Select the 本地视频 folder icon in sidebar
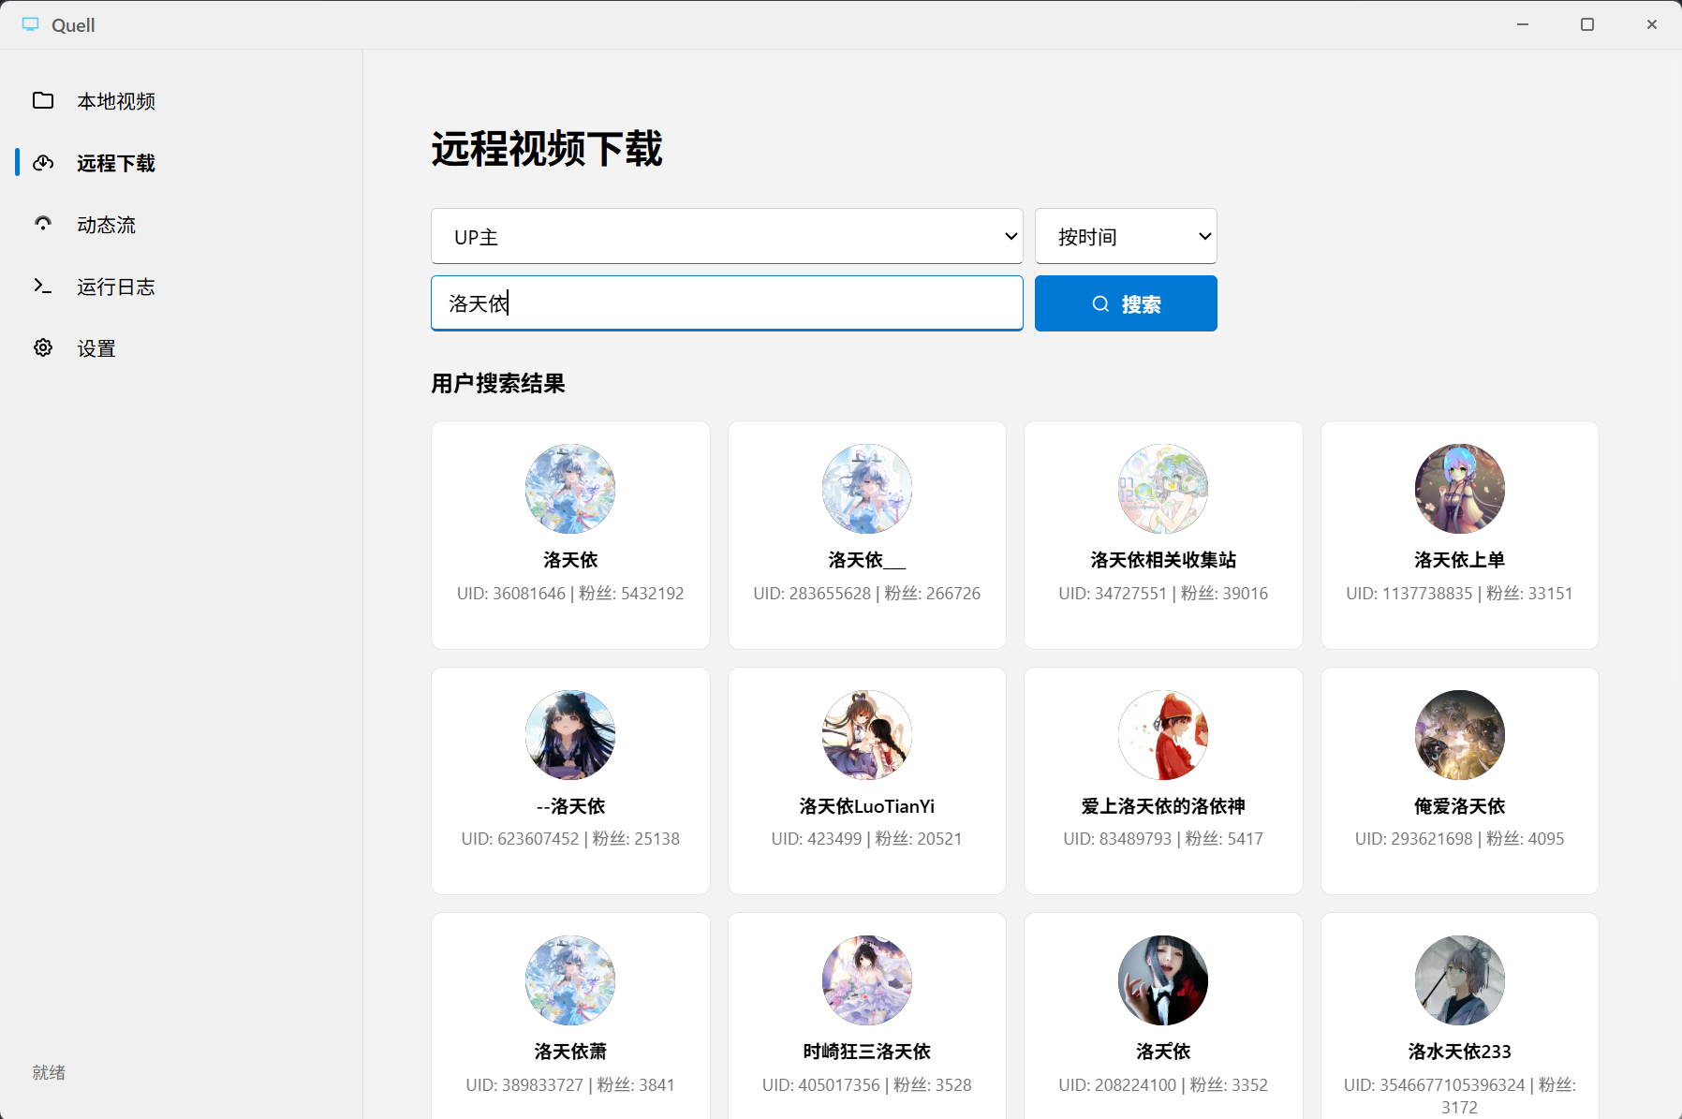 (x=43, y=100)
